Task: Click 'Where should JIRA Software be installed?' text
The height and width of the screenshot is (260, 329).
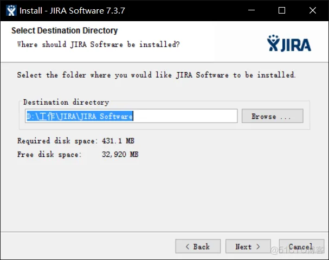Action: click(x=99, y=45)
